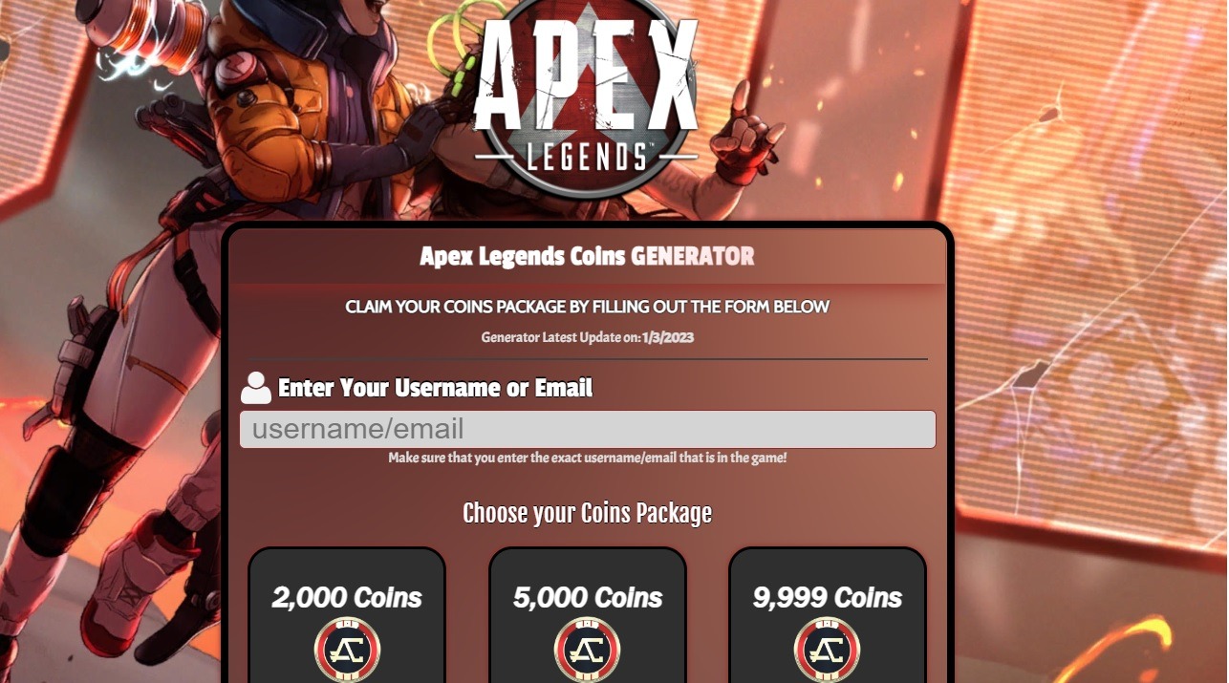The image size is (1229, 683).
Task: Focus the username/email input field
Action: [x=588, y=429]
